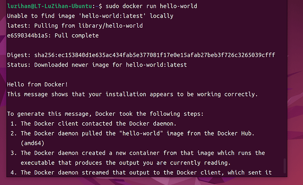Image resolution: width=303 pixels, height=185 pixels.
Task: Click the layer ID e6590344b1a5
Action: coord(27,36)
